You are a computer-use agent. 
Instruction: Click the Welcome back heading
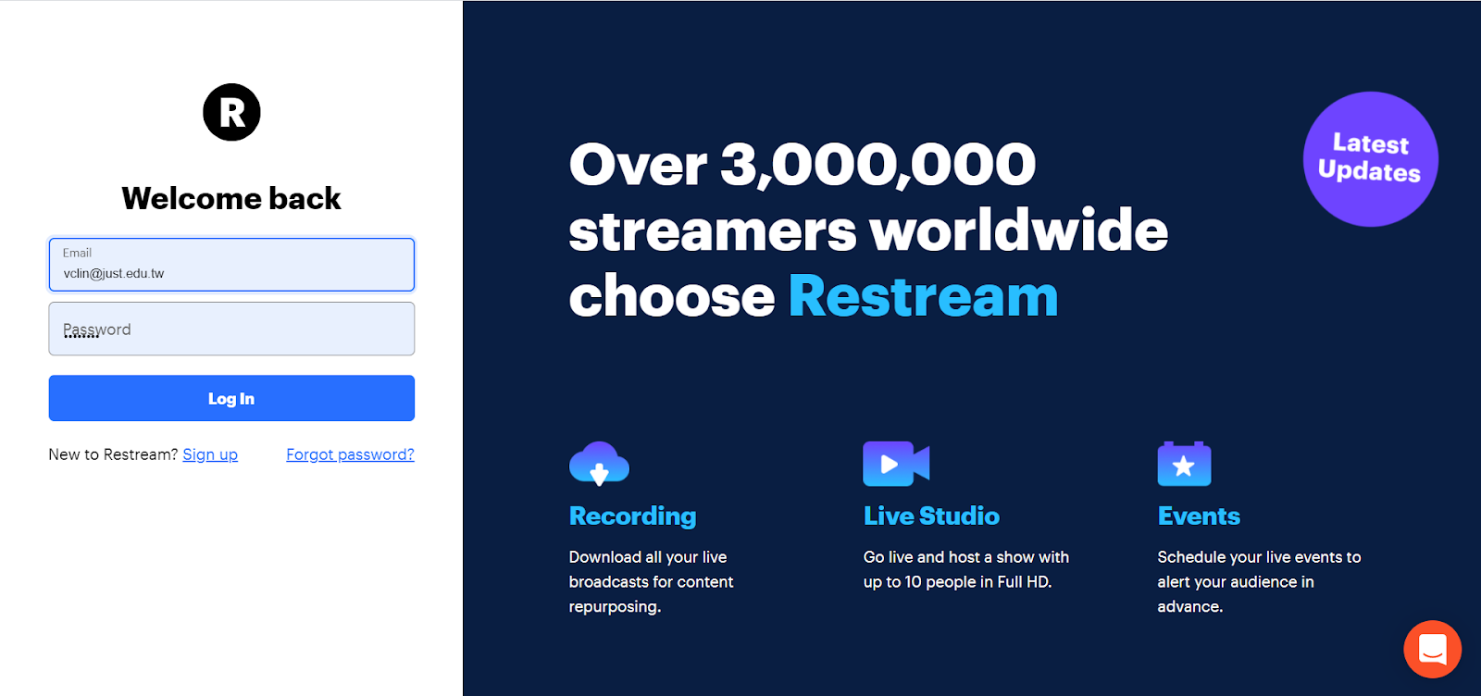231,198
